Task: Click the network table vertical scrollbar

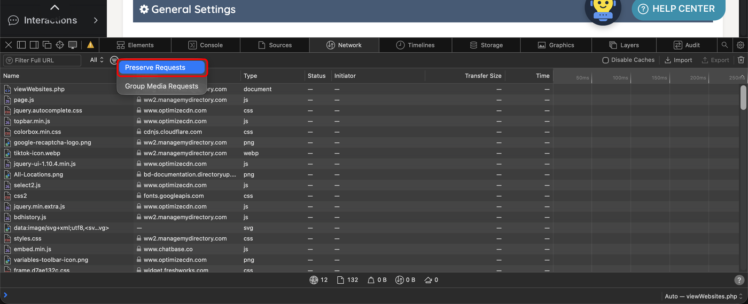Action: pos(743,97)
